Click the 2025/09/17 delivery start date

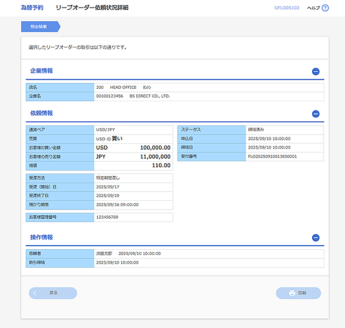108,187
